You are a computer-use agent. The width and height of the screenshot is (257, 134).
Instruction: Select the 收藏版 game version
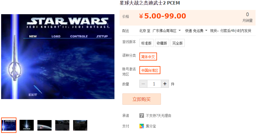(x=162, y=43)
